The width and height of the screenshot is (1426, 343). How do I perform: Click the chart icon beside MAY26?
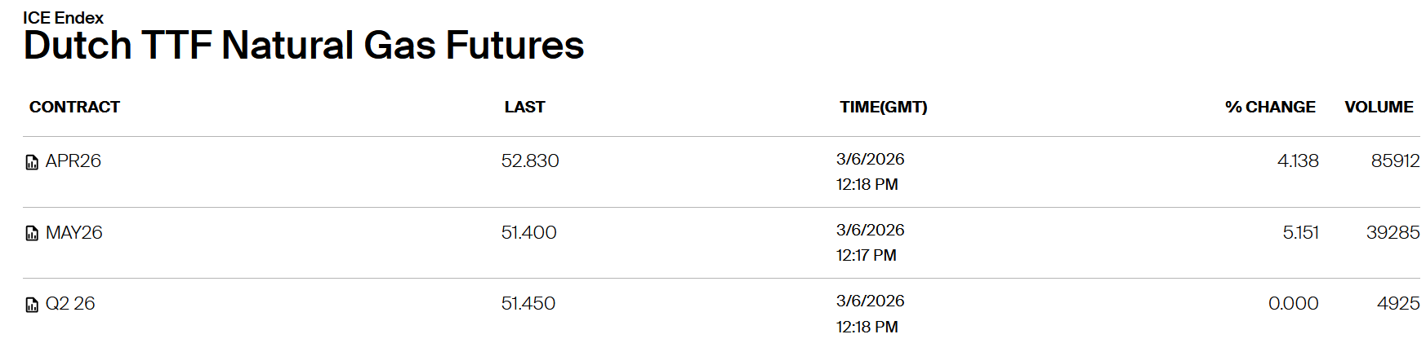click(32, 234)
